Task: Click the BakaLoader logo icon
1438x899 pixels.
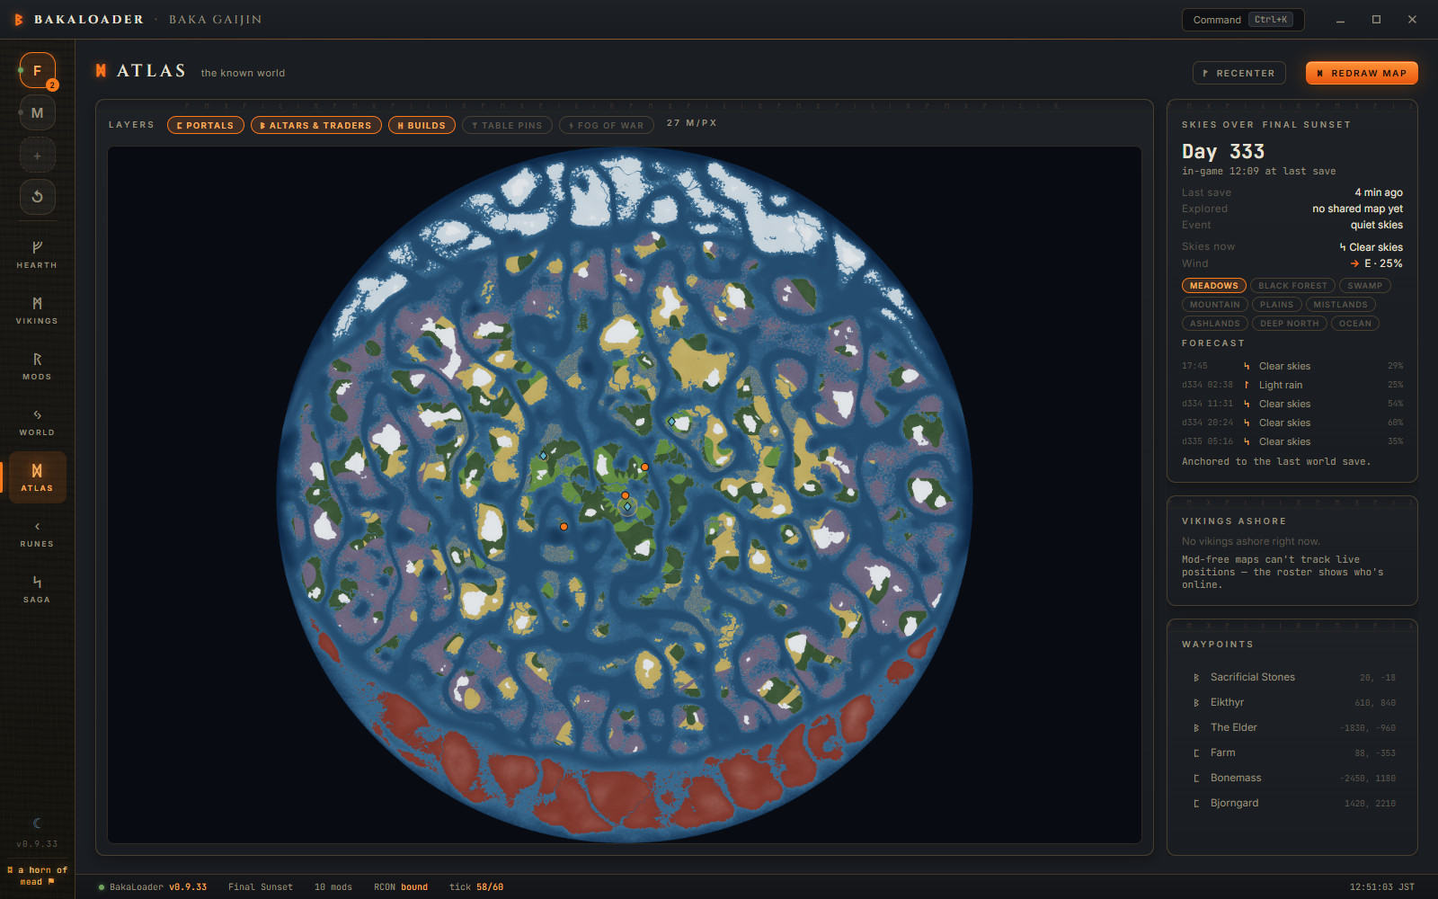Action: [19, 19]
